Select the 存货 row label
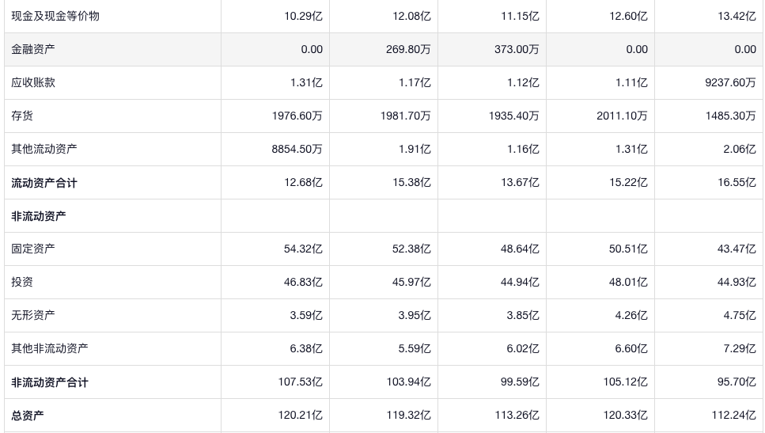765x433 pixels. (22, 116)
